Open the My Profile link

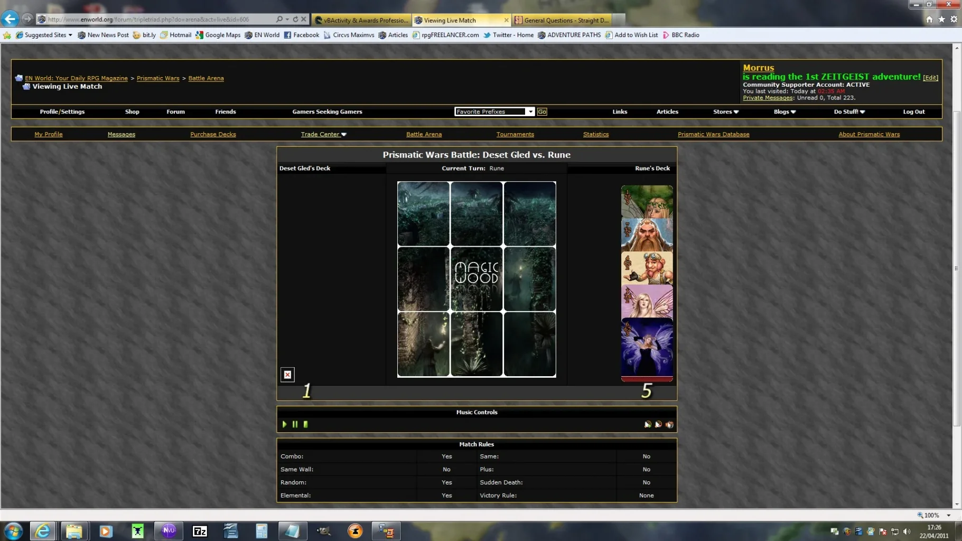tap(49, 134)
